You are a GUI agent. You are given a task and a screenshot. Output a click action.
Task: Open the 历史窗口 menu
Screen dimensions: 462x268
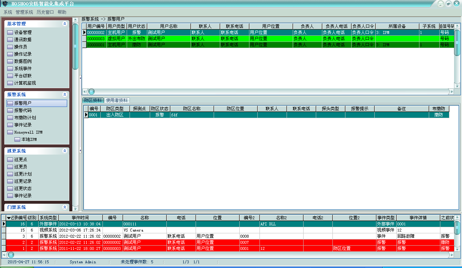45,12
